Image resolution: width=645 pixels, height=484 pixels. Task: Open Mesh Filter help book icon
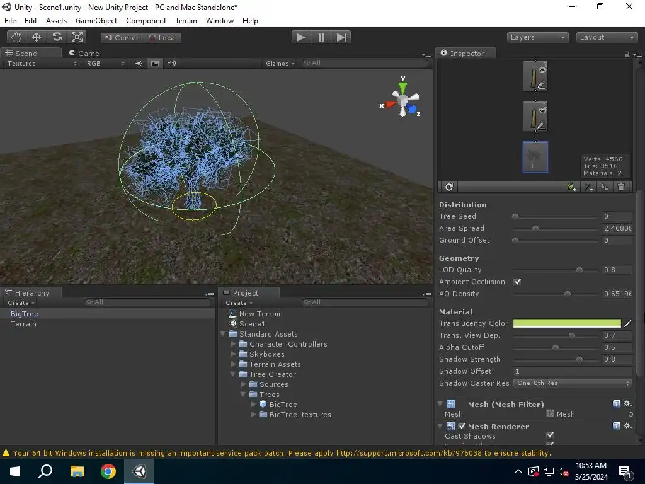[x=616, y=404]
